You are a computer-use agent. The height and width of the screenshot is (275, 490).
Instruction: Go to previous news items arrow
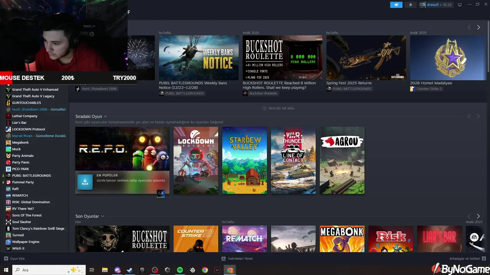(469, 27)
